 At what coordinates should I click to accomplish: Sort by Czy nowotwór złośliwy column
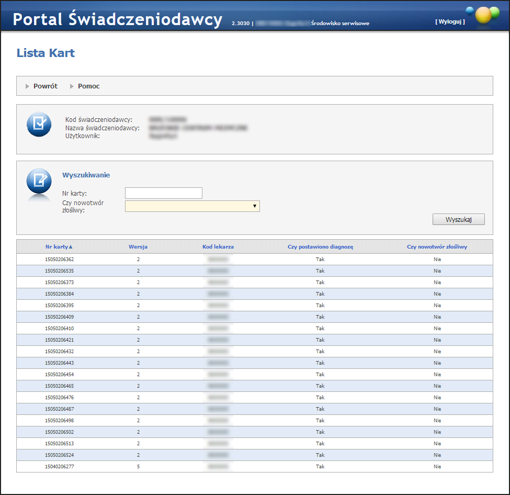437,247
